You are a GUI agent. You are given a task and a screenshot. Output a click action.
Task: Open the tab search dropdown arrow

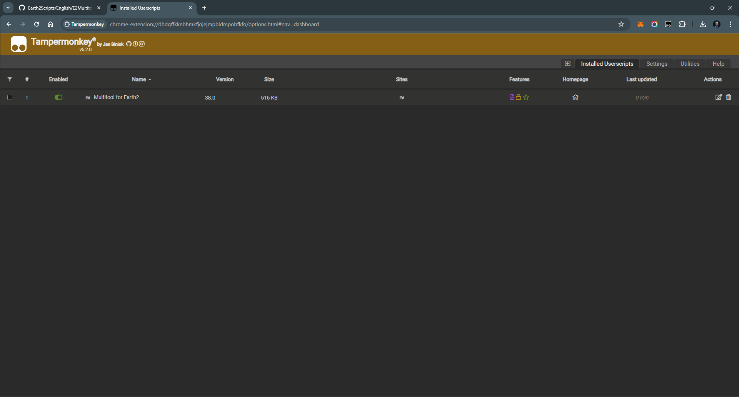pyautogui.click(x=8, y=8)
